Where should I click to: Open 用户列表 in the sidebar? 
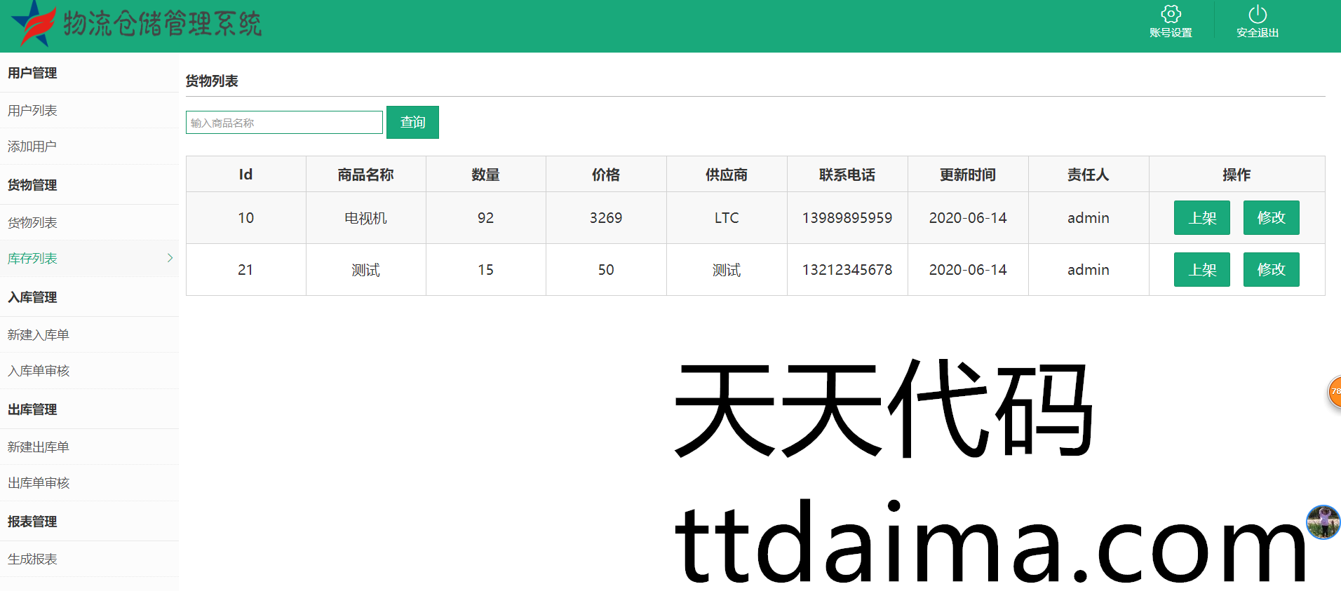[32, 111]
